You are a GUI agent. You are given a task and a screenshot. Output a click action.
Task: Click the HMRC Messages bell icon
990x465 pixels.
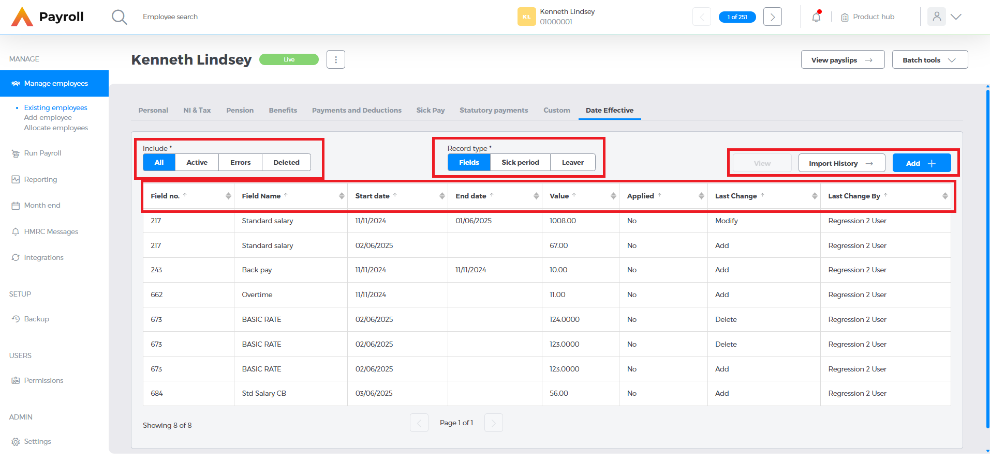pos(16,231)
